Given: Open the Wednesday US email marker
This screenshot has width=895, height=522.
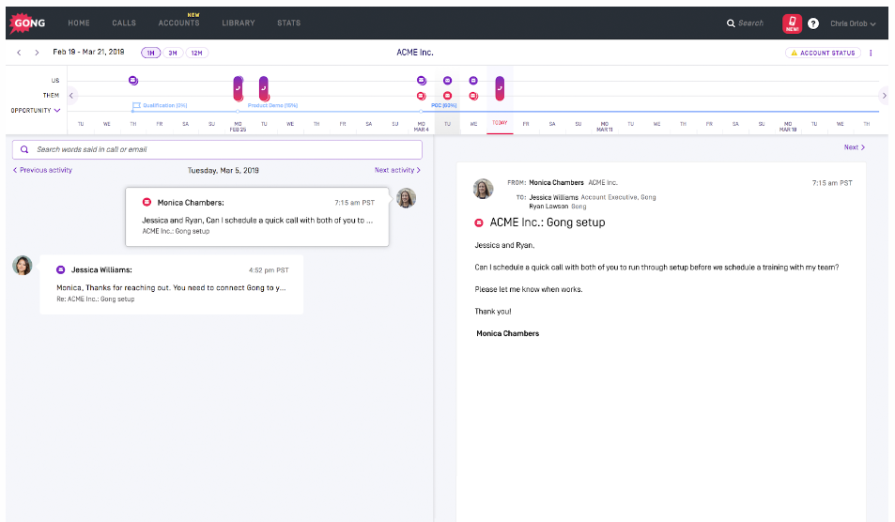Looking at the screenshot, I should click(x=473, y=81).
